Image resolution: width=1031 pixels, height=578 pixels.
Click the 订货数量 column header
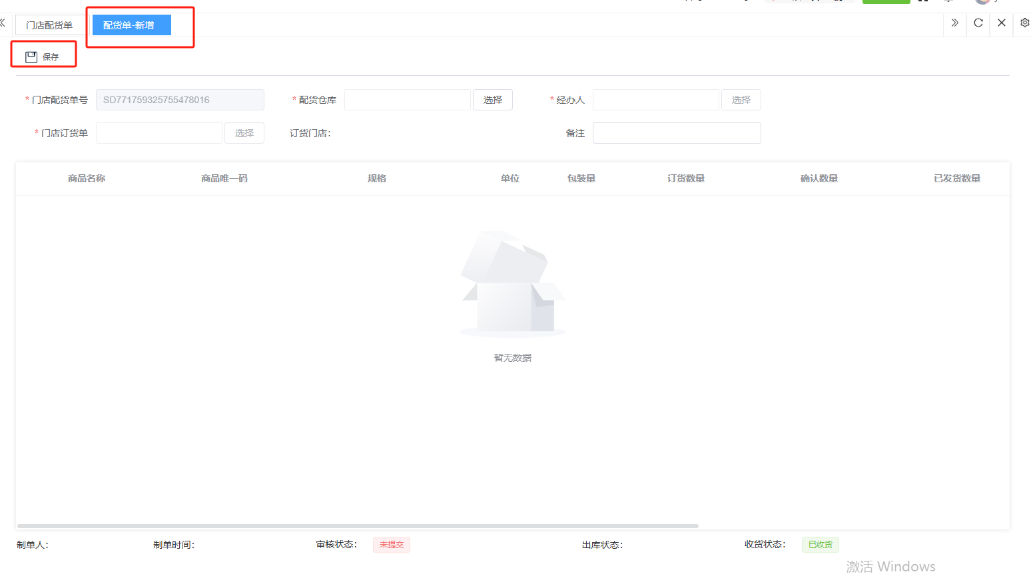coord(685,178)
